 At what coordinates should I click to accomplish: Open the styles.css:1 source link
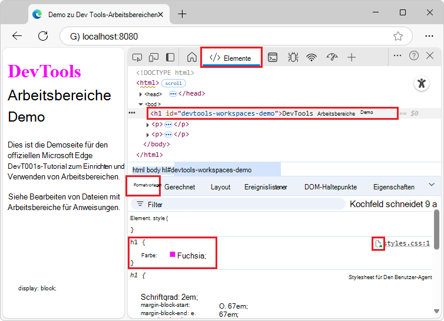407,243
